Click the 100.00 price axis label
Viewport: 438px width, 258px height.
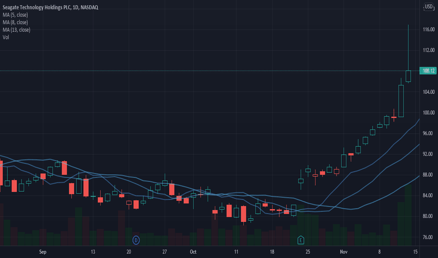click(429, 113)
